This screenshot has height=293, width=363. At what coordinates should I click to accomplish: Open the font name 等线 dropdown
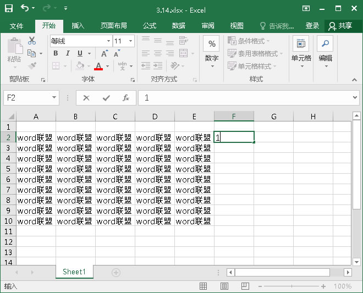coord(108,41)
